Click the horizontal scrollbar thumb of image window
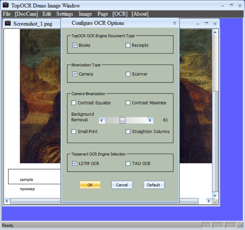Image resolution: width=245 pixels, height=230 pixels. [104, 201]
